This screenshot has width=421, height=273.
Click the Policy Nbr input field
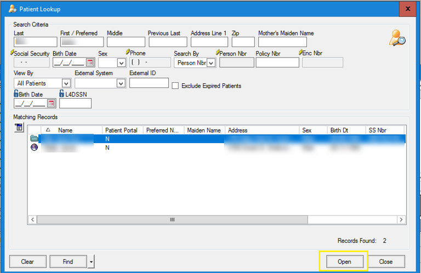(x=277, y=62)
